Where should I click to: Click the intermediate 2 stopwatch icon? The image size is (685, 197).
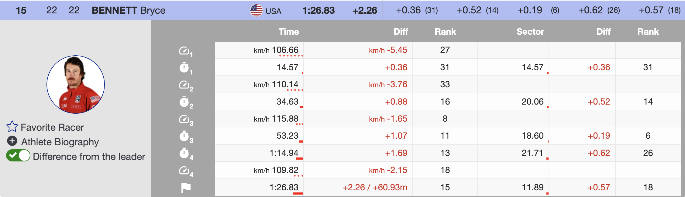[184, 102]
